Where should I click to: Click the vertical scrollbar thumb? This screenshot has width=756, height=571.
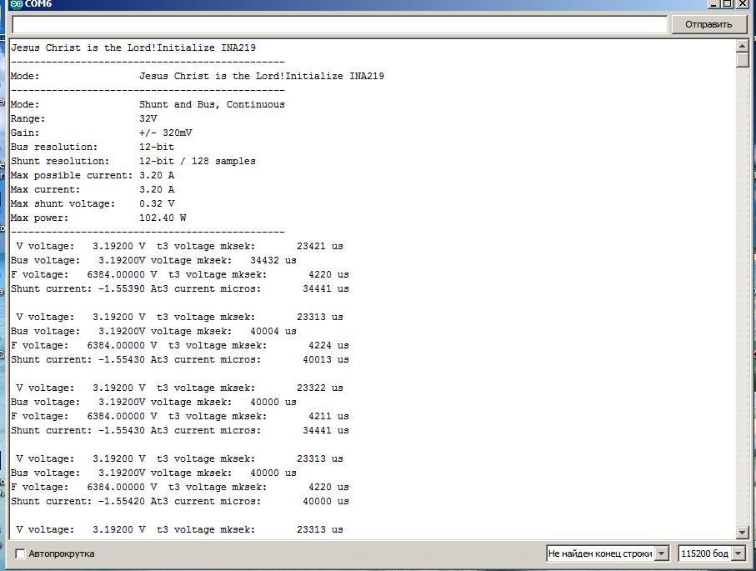pyautogui.click(x=743, y=61)
